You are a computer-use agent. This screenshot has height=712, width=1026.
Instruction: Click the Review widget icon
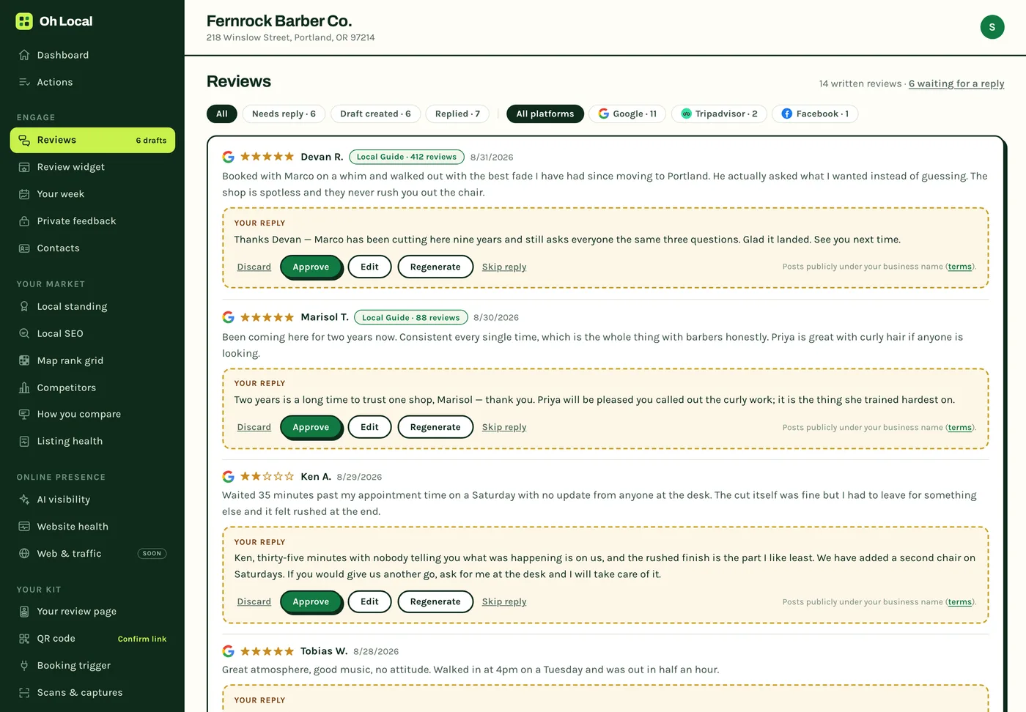tap(24, 167)
